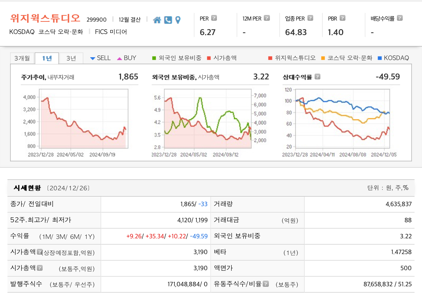Click 액면가 value 500

pyautogui.click(x=406, y=268)
